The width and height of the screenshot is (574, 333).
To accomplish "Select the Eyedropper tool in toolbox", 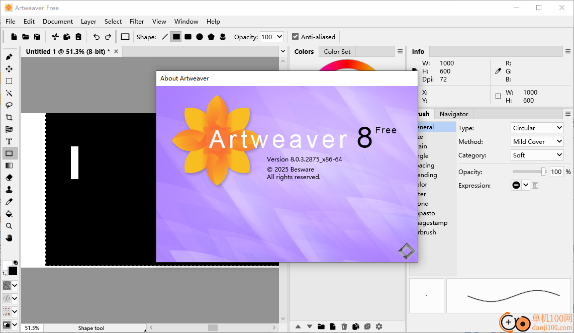I will 9,202.
